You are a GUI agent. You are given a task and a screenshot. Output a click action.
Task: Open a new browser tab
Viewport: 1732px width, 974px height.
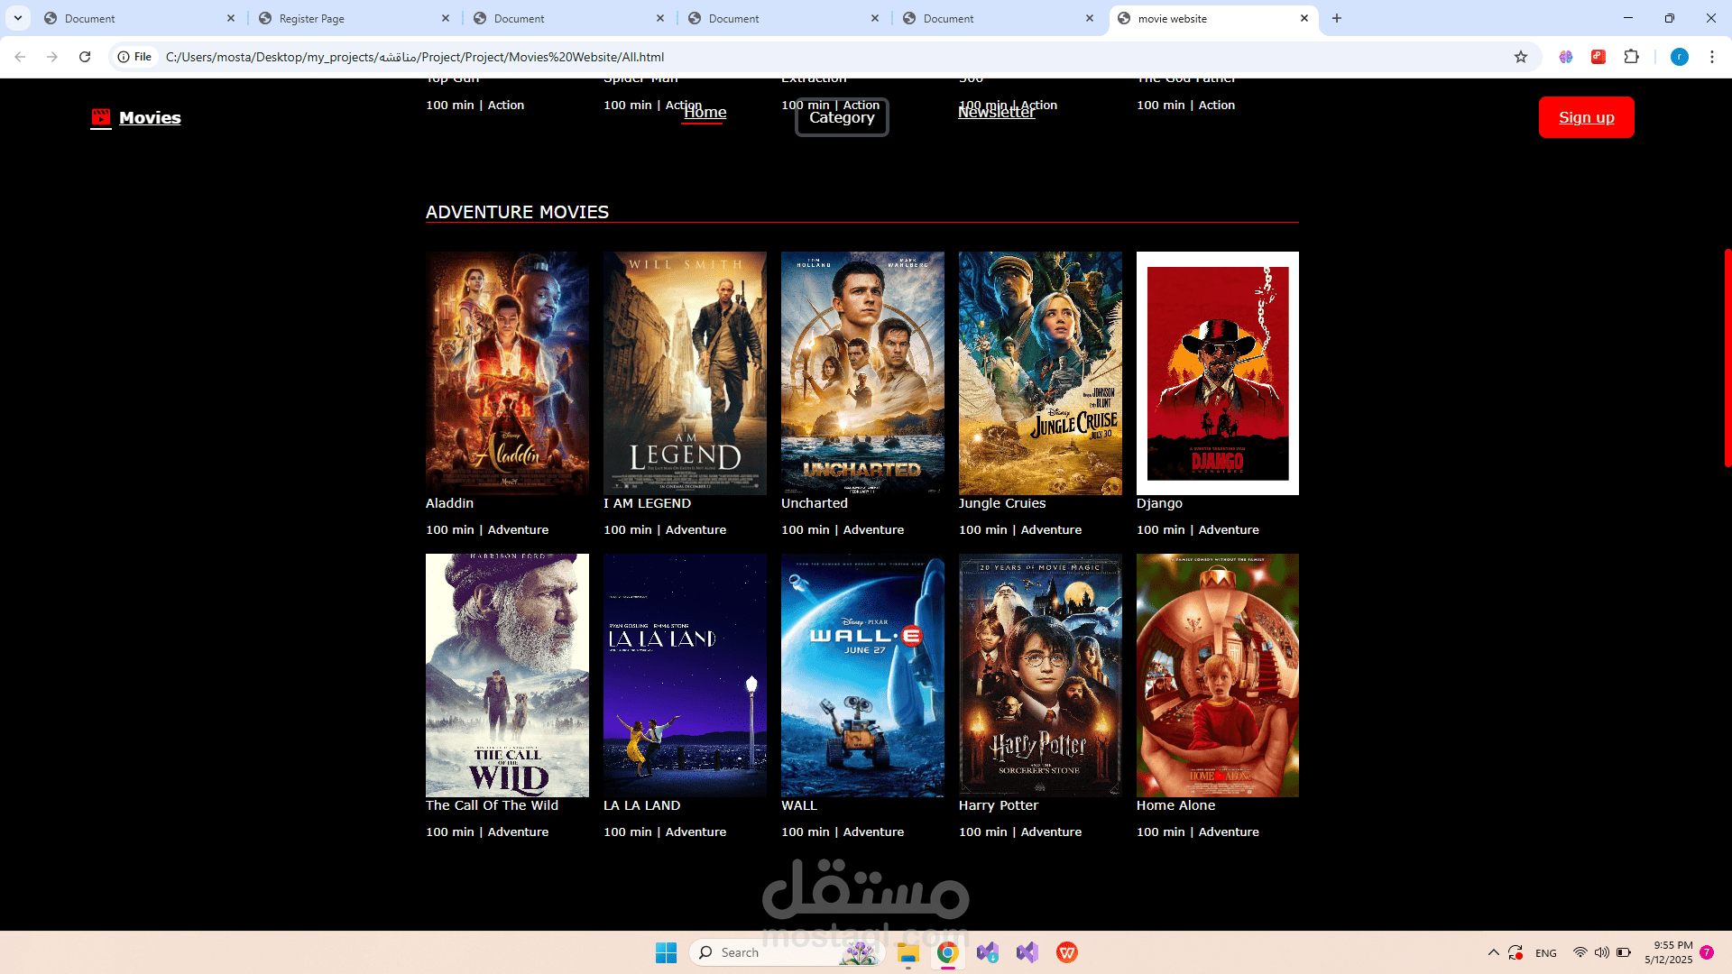pyautogui.click(x=1337, y=18)
